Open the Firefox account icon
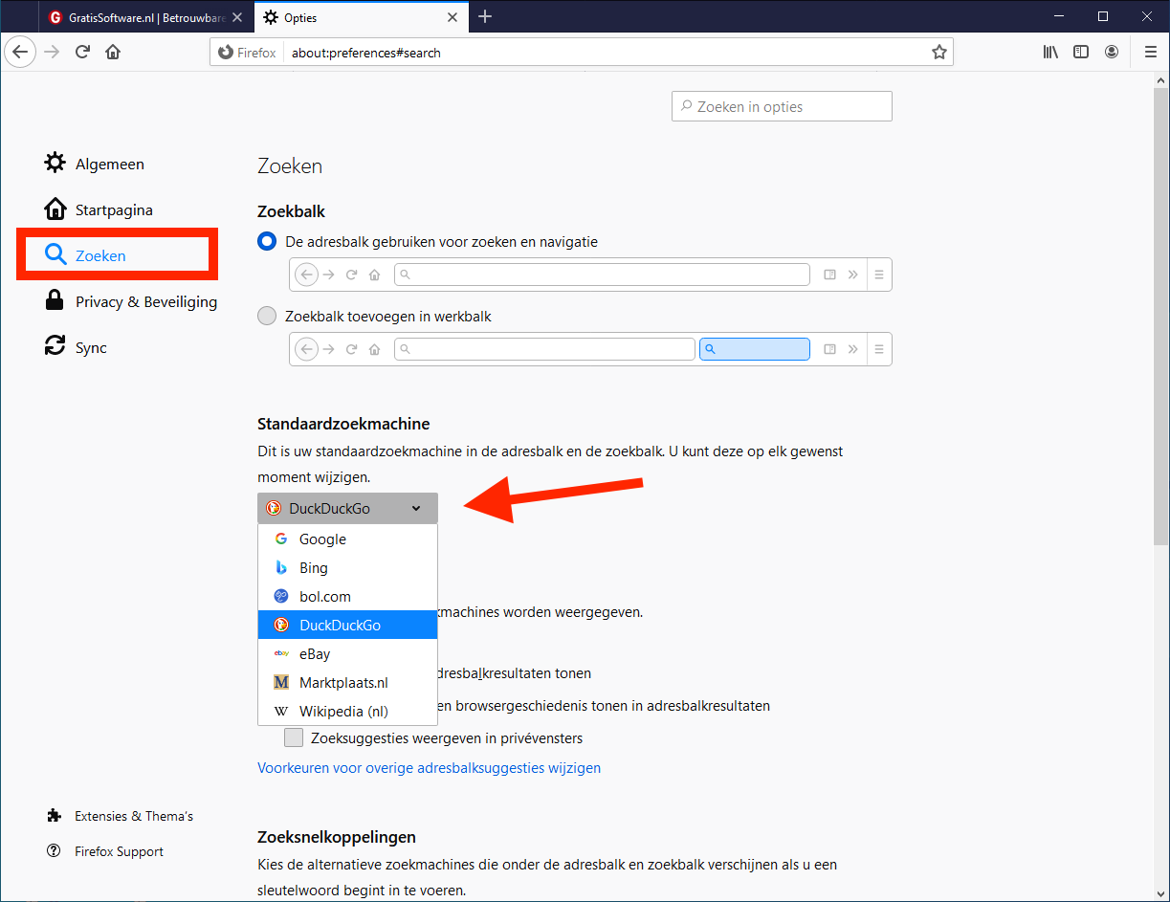The width and height of the screenshot is (1170, 902). [1112, 53]
